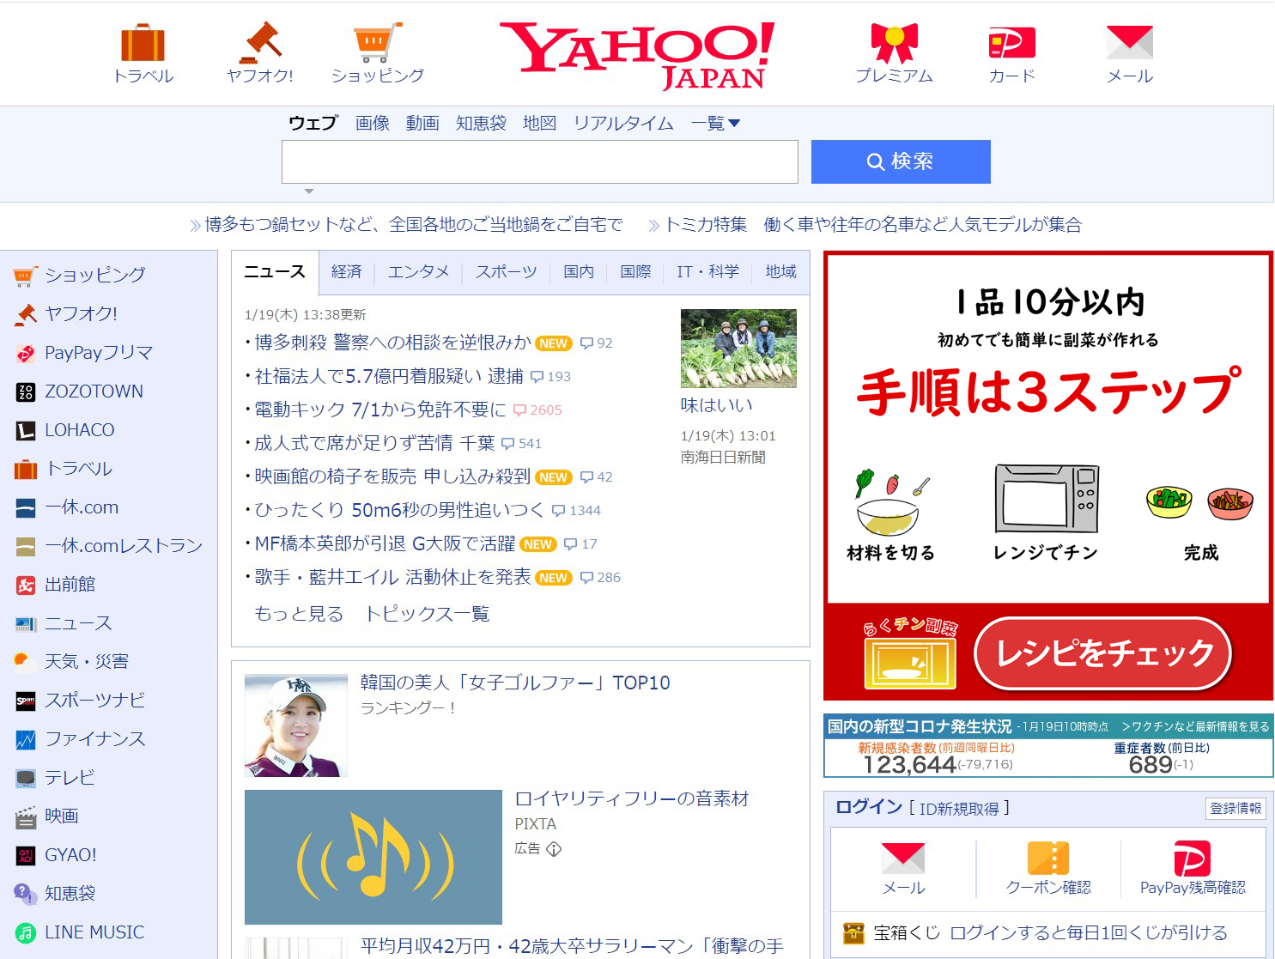
Task: Click the レシピをチェック button
Action: tap(1103, 653)
